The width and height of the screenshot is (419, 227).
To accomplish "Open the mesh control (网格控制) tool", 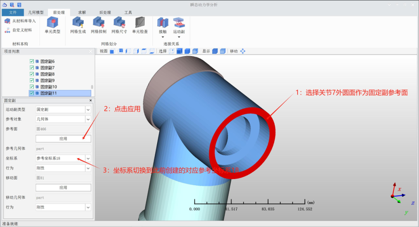I will [99, 22].
